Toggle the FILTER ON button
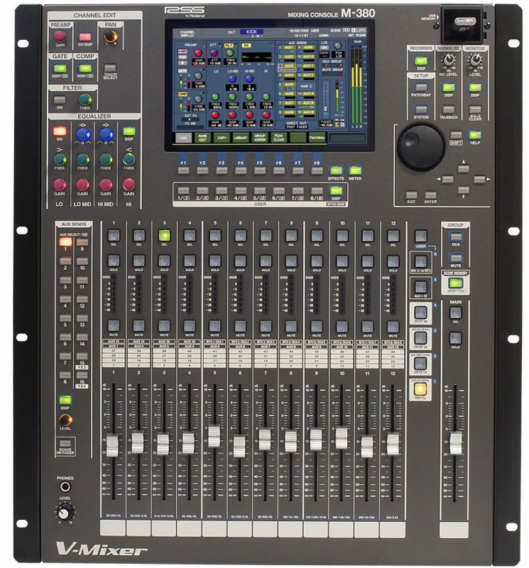Image resolution: width=529 pixels, height=568 pixels. [x=60, y=99]
